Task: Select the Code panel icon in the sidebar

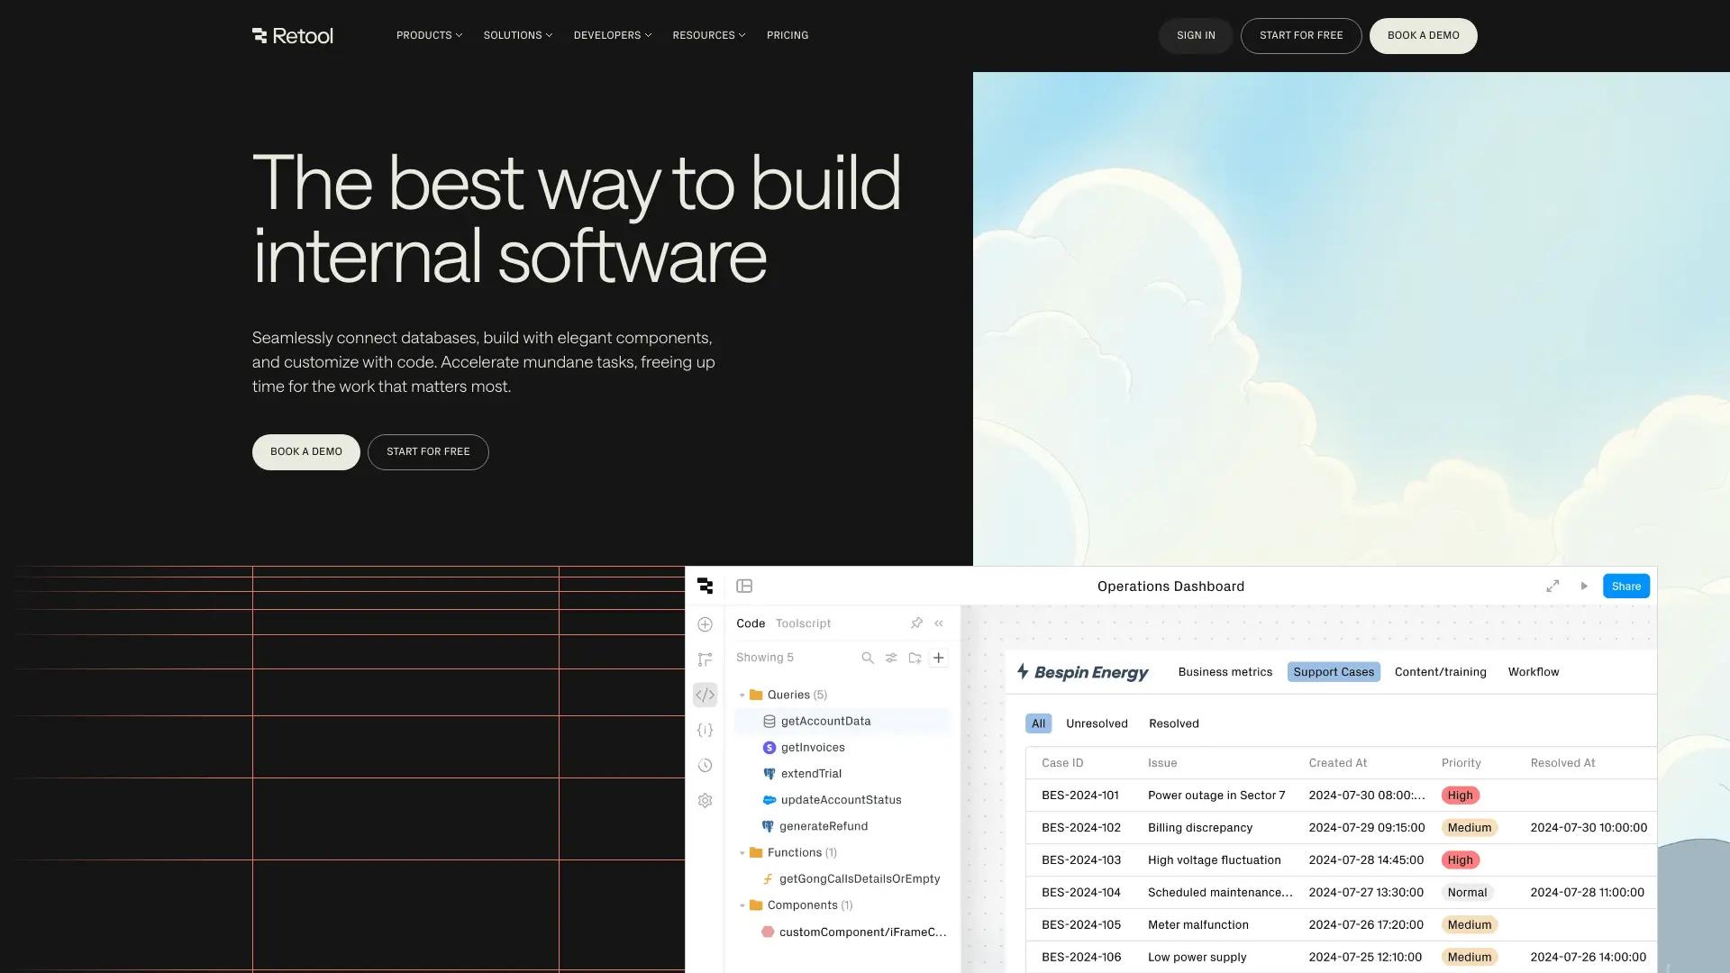Action: tap(705, 695)
